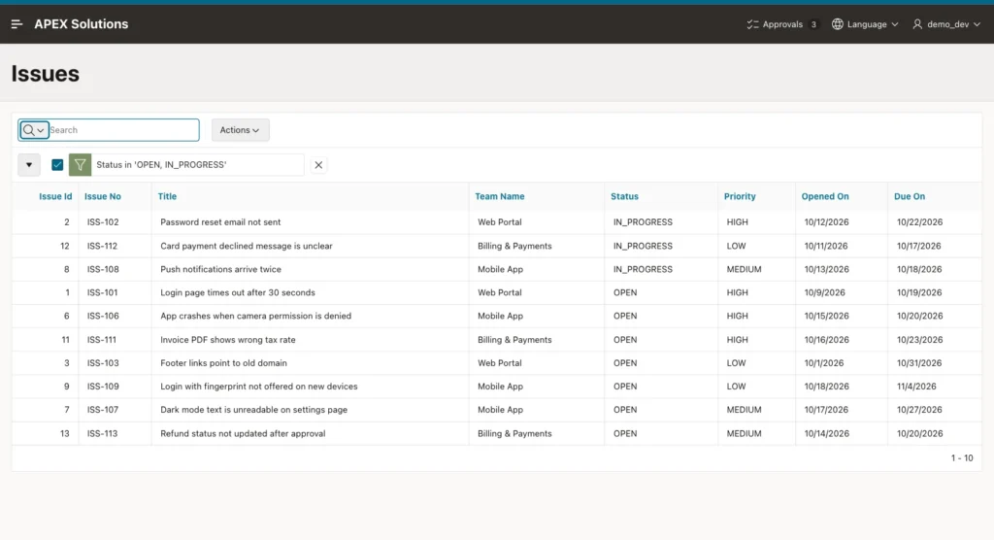Viewport: 994px width, 540px height.
Task: Click opened date 10/9/2026
Action: click(825, 292)
